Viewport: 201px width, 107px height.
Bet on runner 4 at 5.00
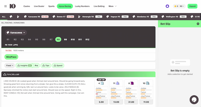click(x=101, y=102)
